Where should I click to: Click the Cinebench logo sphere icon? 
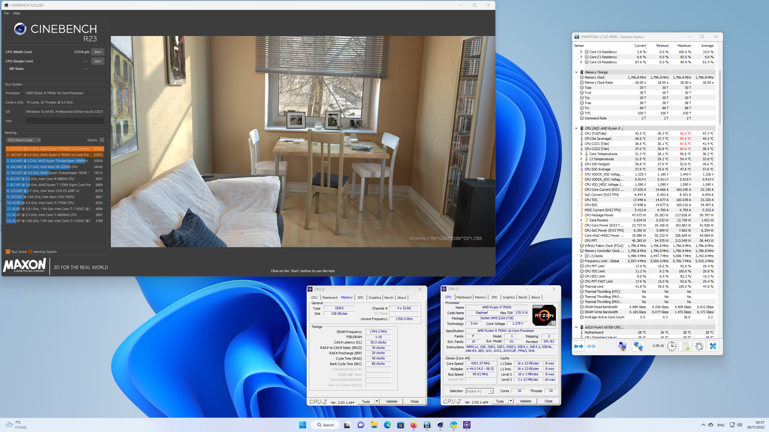[20, 29]
